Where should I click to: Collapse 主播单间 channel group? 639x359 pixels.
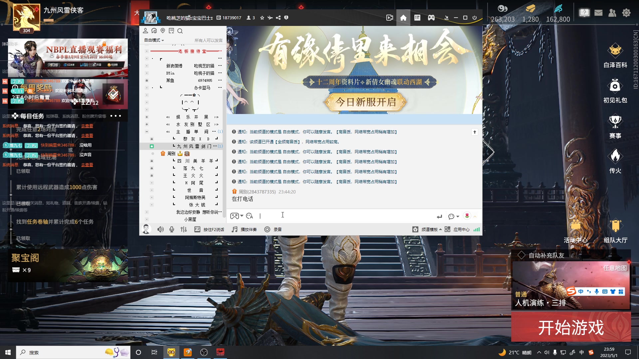(146, 132)
